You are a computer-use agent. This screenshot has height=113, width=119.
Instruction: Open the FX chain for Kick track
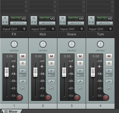click(x=34, y=22)
